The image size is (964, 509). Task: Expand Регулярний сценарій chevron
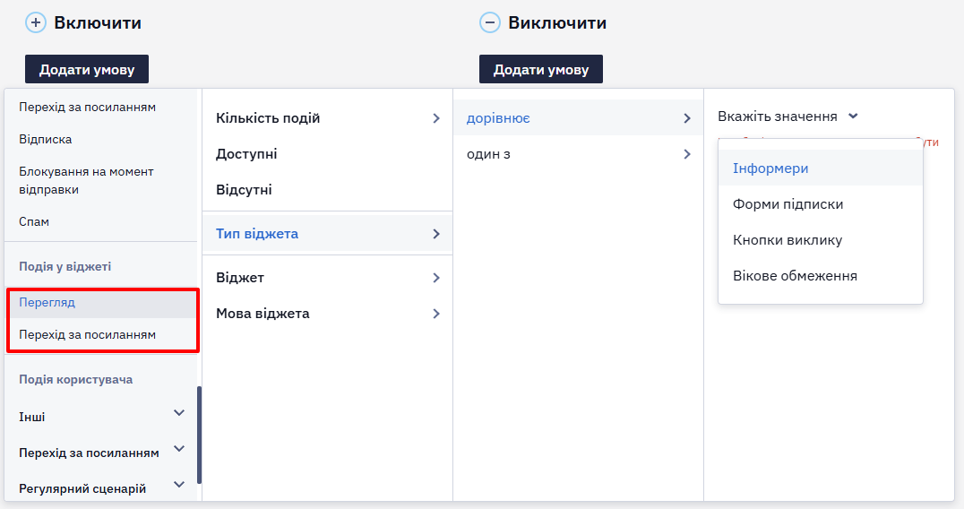coord(179,485)
